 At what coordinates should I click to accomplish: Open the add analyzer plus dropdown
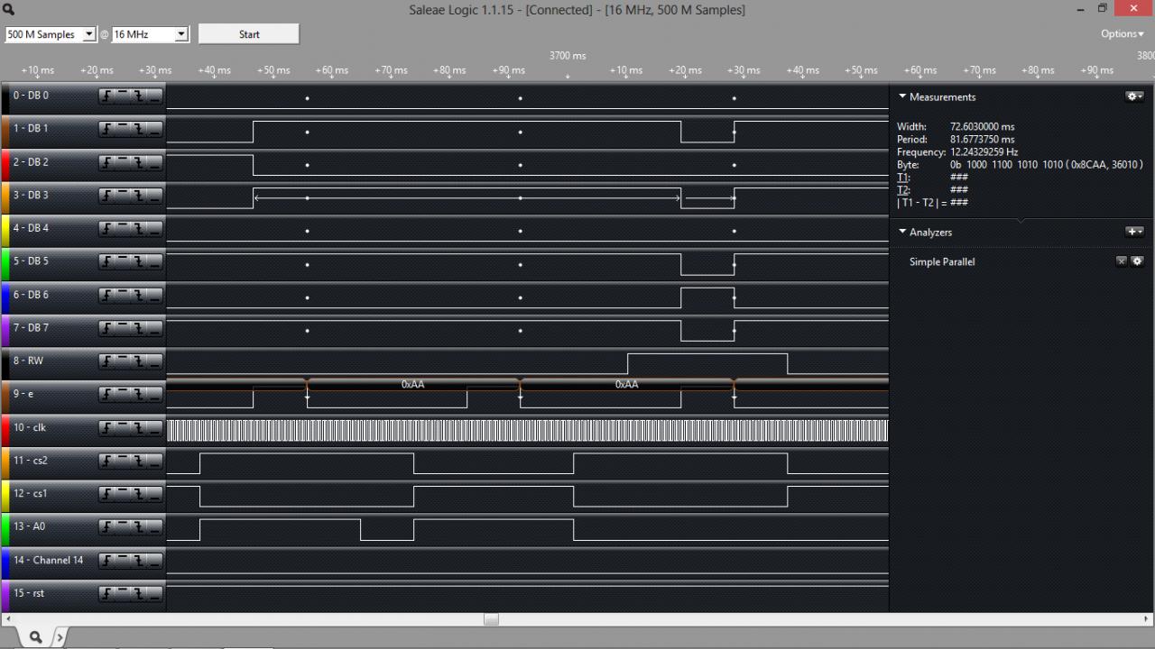pos(1135,232)
